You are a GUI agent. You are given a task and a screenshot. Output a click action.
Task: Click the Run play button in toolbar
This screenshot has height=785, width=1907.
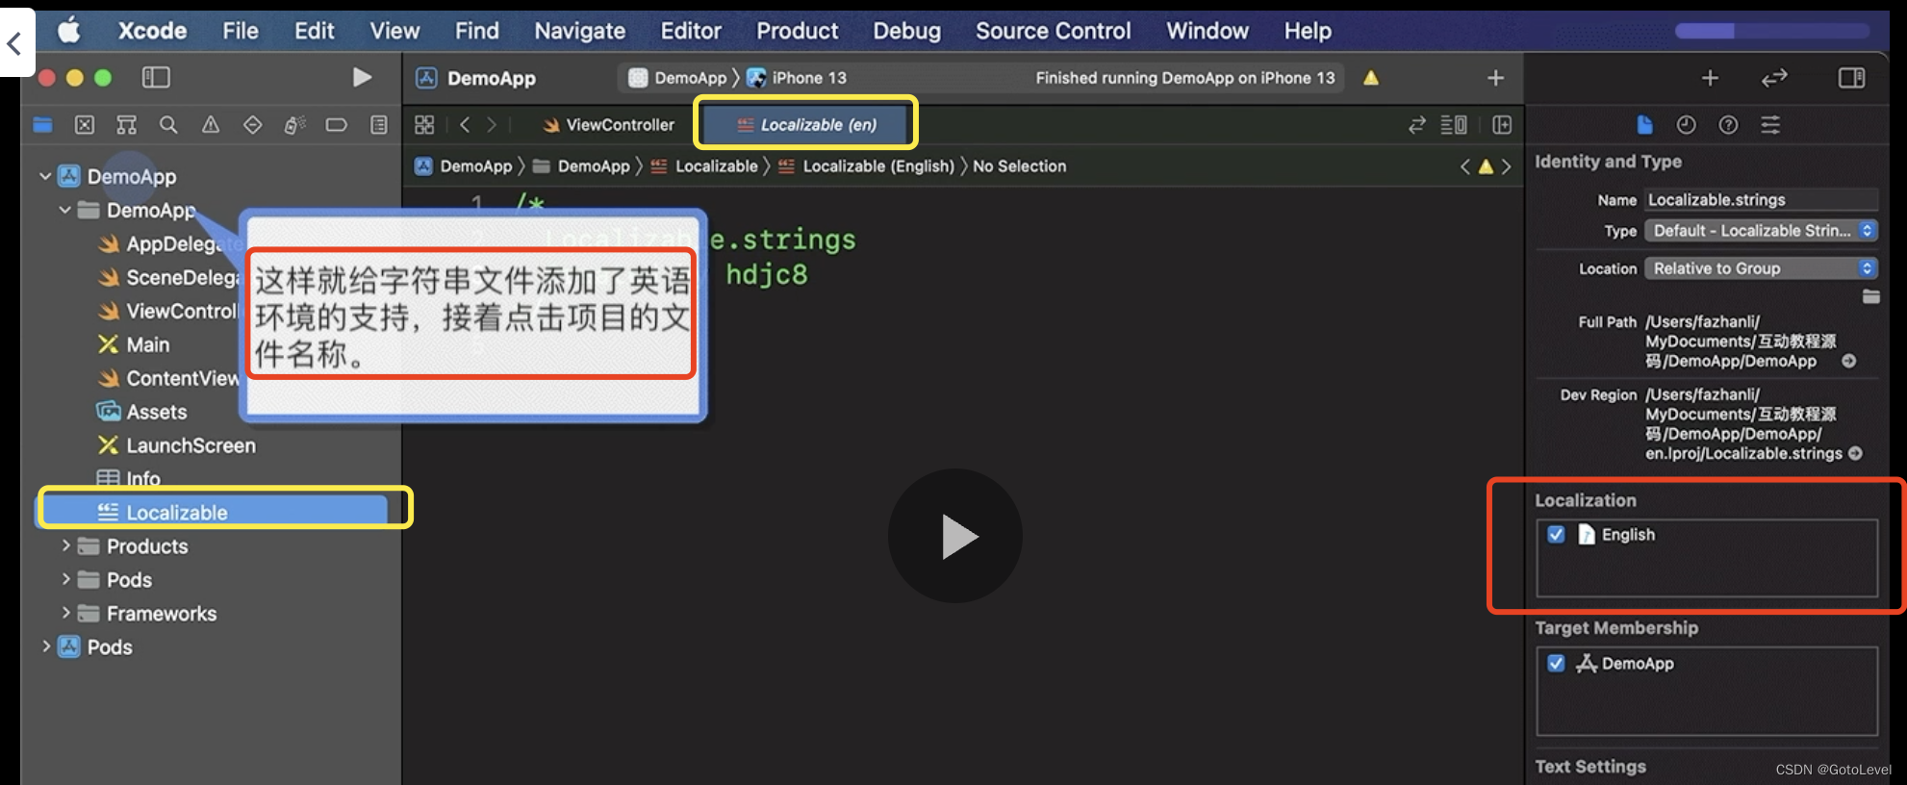pos(362,77)
